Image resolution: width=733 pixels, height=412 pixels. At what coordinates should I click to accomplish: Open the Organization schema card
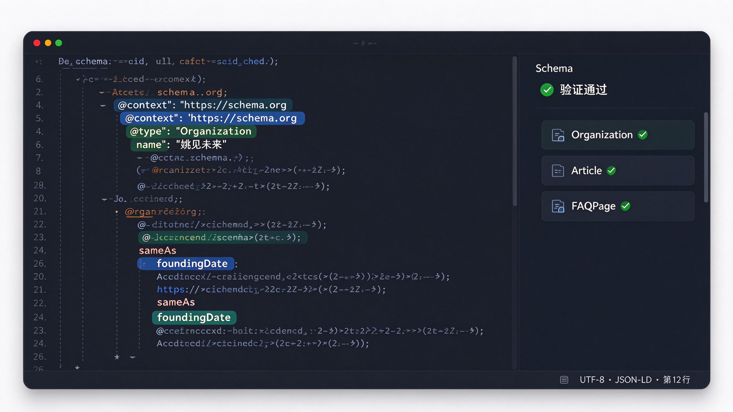click(x=618, y=135)
